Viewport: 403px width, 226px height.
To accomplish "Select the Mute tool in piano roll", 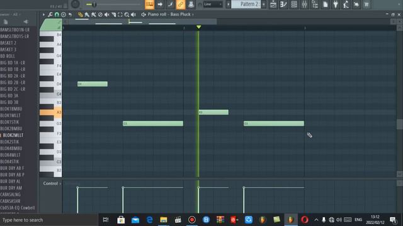I will [x=107, y=14].
